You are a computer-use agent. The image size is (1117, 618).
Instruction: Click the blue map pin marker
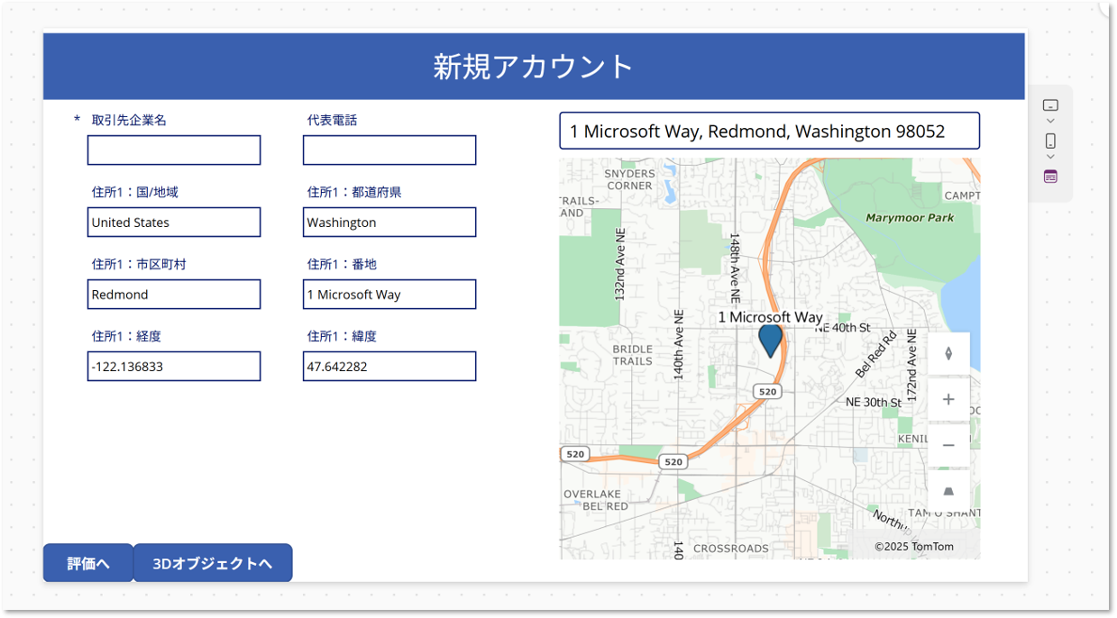[770, 341]
